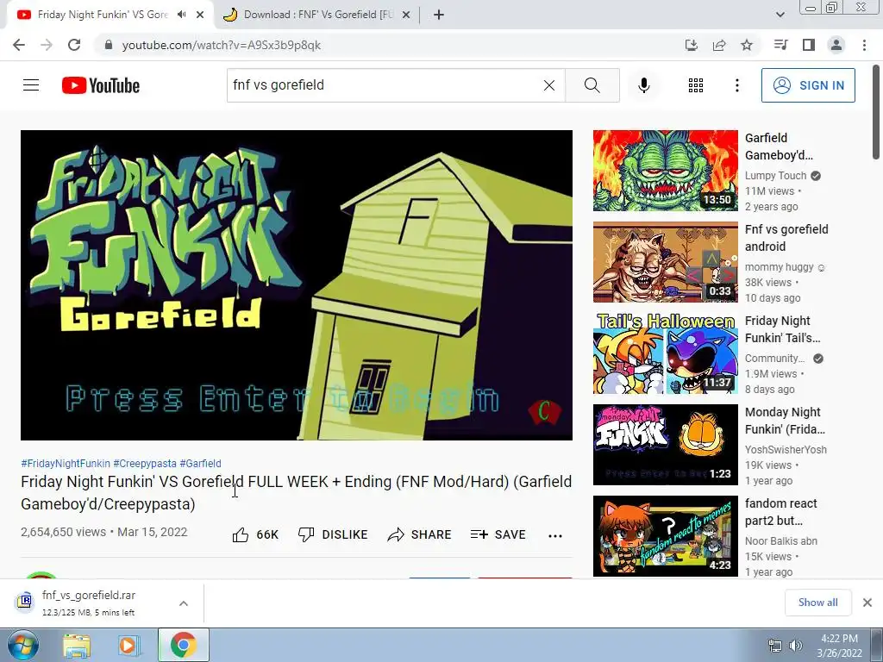Run the search with magnifier button
The image size is (883, 662).
point(592,85)
